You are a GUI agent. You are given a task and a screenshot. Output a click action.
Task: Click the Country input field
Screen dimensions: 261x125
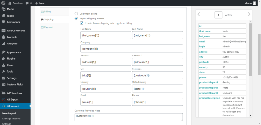106,89
